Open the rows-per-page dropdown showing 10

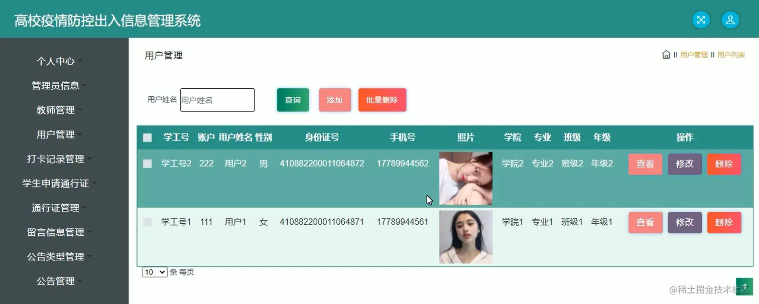point(154,272)
